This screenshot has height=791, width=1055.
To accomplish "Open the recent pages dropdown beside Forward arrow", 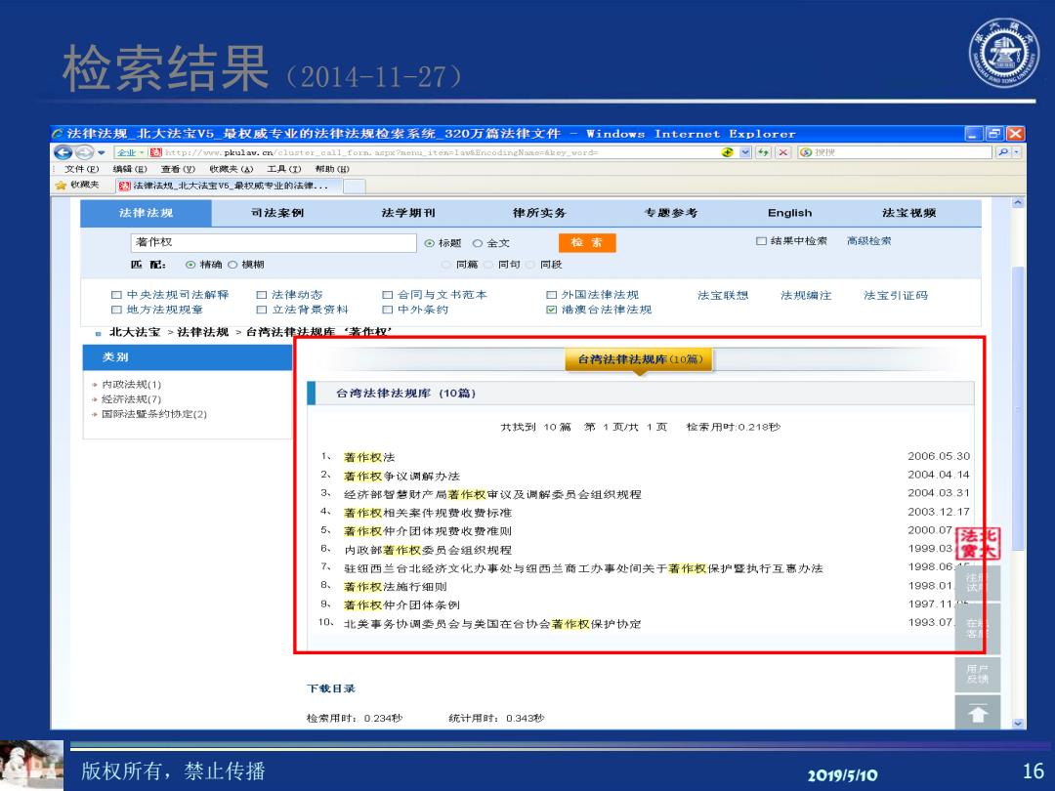I will [101, 152].
